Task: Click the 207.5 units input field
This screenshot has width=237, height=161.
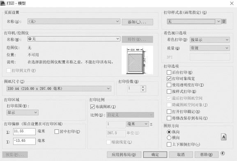Action: coord(116,133)
